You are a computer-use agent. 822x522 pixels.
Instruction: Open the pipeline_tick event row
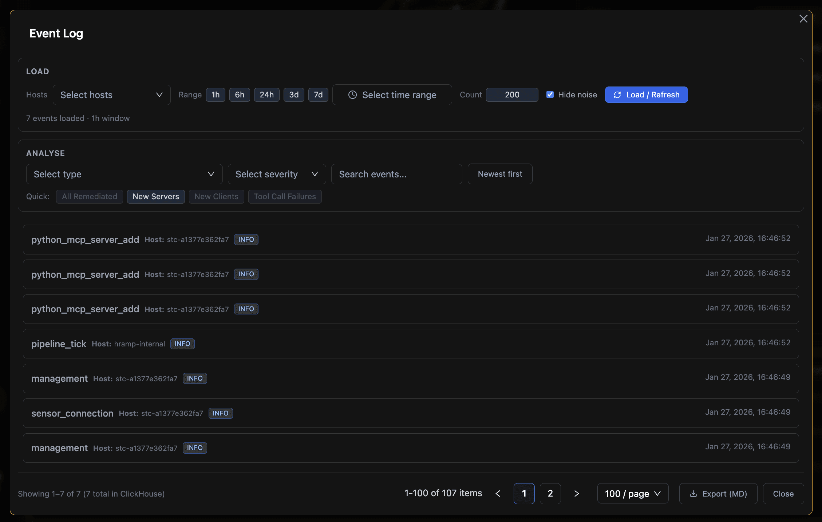point(411,344)
